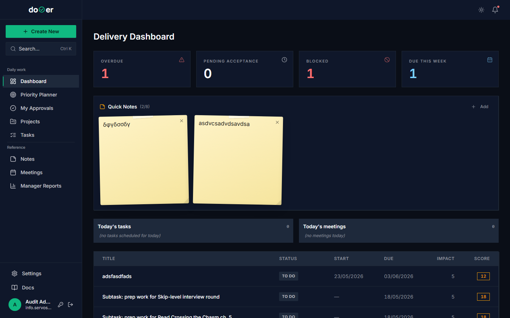Click the Today's tasks heading
Image resolution: width=510 pixels, height=318 pixels.
point(114,226)
